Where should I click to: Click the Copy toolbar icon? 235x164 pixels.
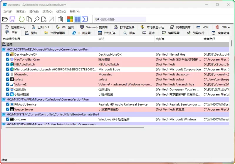point(29,19)
